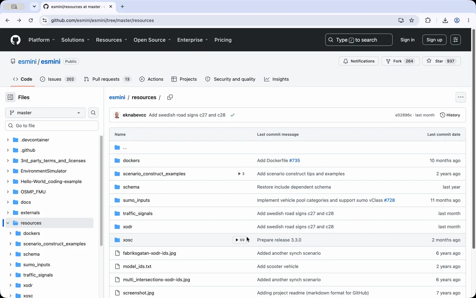This screenshot has height=298, width=476.
Task: Open fabriksgatan-xodr-ids.jpg file
Action: point(150,253)
